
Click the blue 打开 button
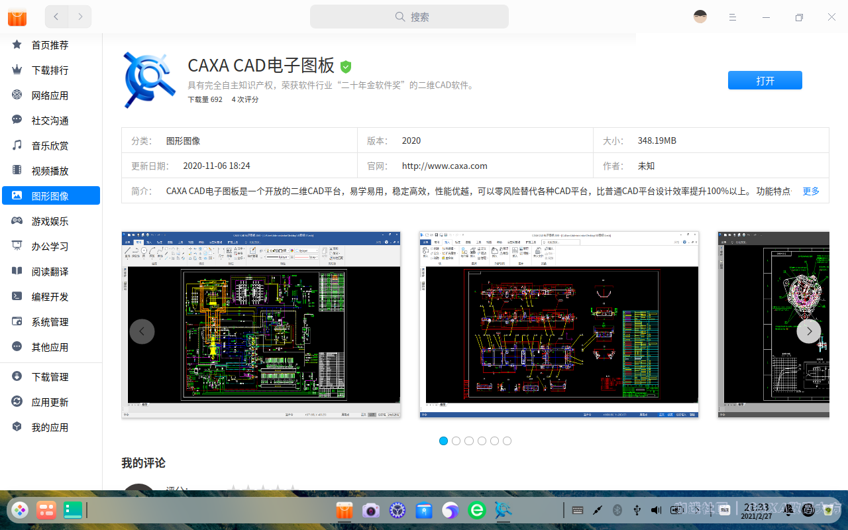765,80
